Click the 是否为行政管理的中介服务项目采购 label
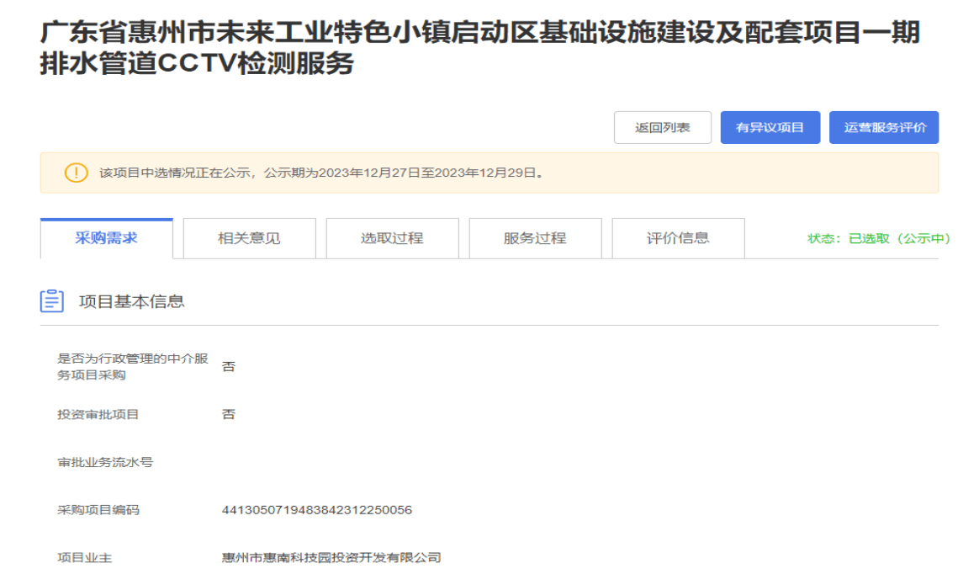This screenshot has width=979, height=574. pos(132,367)
